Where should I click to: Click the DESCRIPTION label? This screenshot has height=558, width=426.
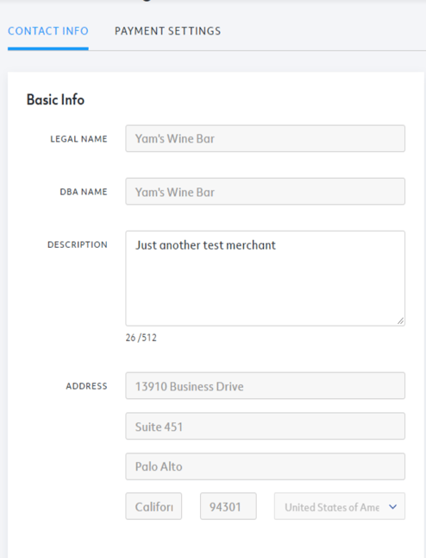78,244
